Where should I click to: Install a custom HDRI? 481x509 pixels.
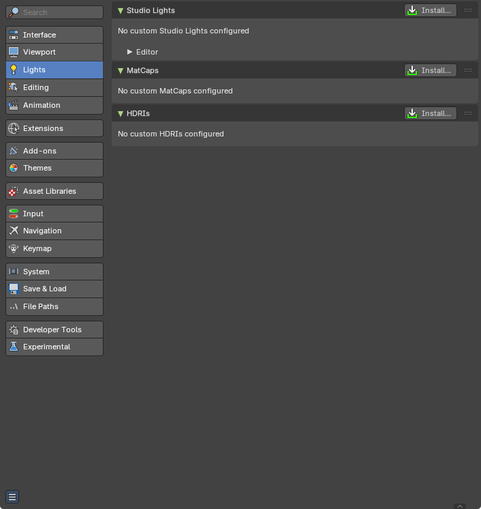click(431, 113)
